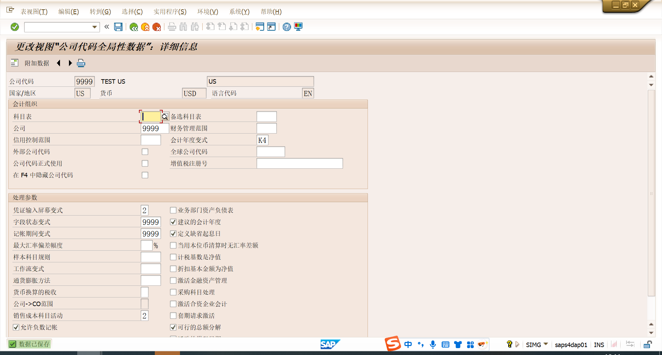The height and width of the screenshot is (355, 662).
Task: Click the Save disk icon in toolbar
Action: (x=118, y=27)
